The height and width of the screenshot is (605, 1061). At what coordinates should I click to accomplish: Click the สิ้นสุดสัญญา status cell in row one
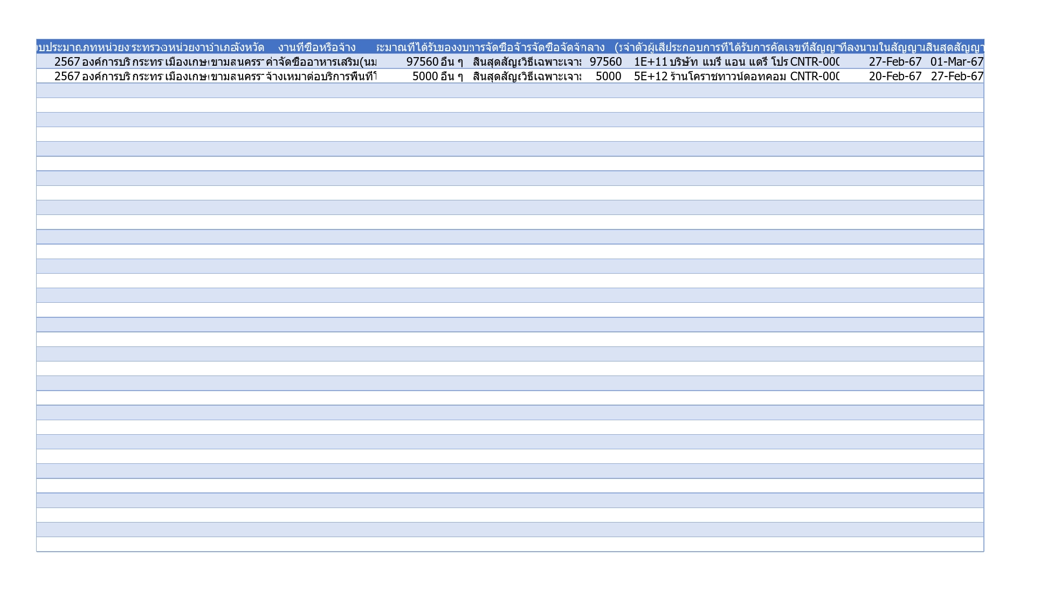495,62
